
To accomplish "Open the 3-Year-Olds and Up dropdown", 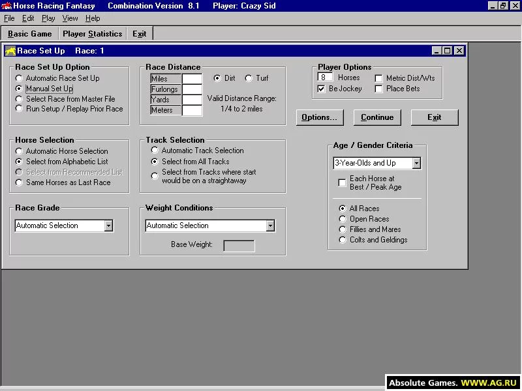I will 416,163.
